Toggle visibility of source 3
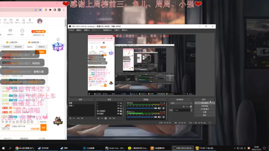The height and width of the screenshot is (151, 269). point(118,103)
